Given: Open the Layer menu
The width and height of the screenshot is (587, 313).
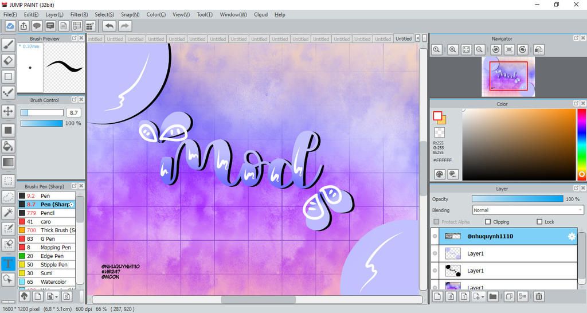Looking at the screenshot, I should click(54, 14).
